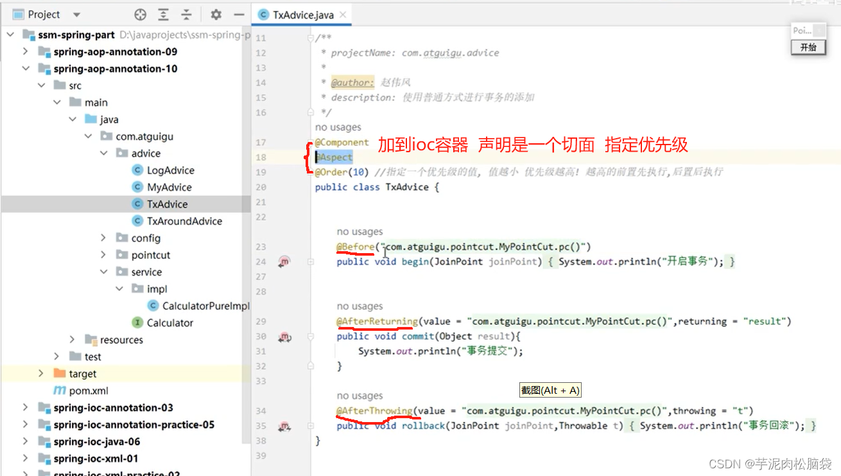Click the collapse all toolbar icon
The image size is (841, 476).
186,15
